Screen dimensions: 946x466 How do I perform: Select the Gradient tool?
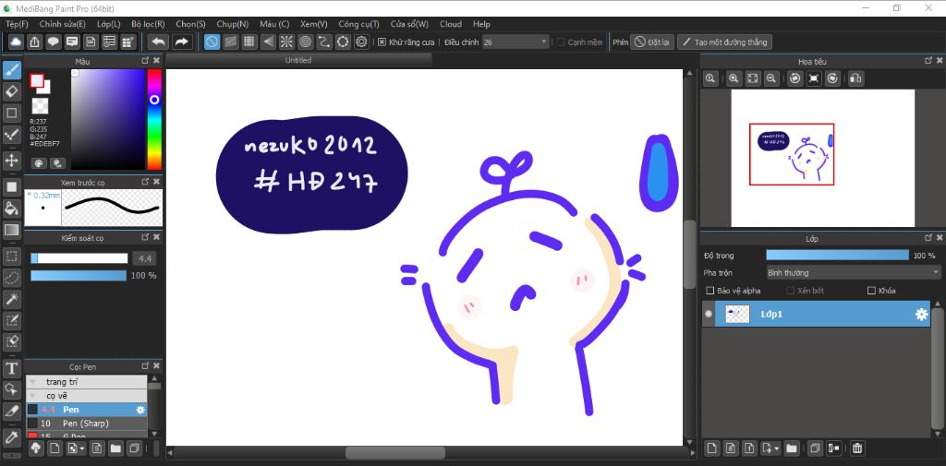(11, 230)
